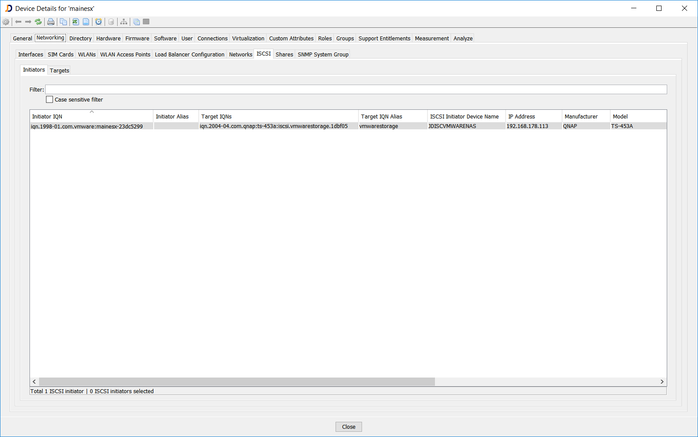Click into the Filter text field

(x=356, y=89)
